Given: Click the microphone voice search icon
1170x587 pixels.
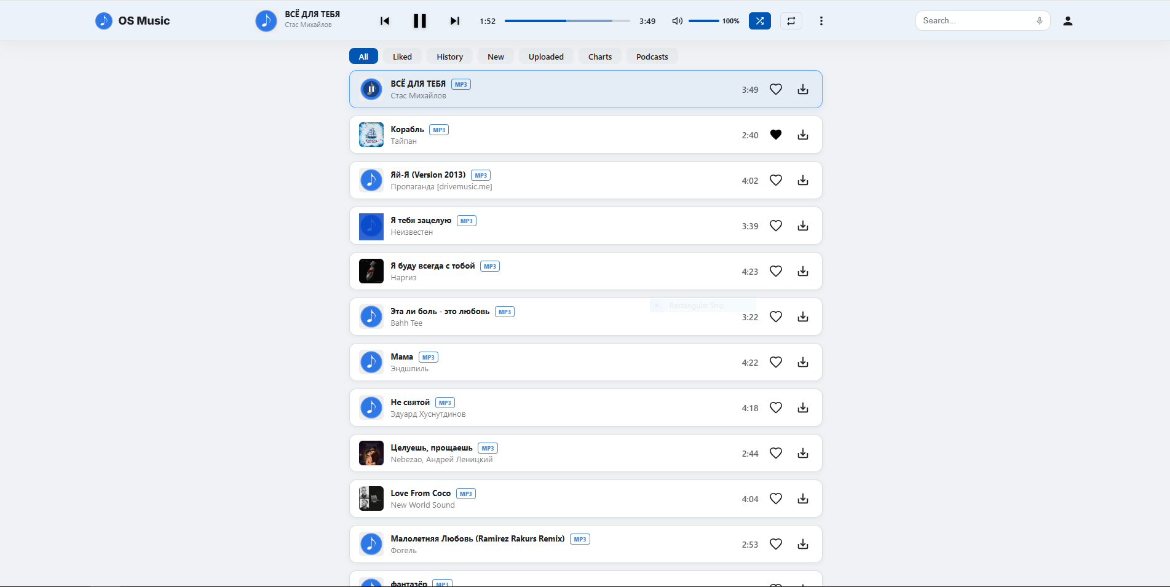Looking at the screenshot, I should click(1040, 21).
